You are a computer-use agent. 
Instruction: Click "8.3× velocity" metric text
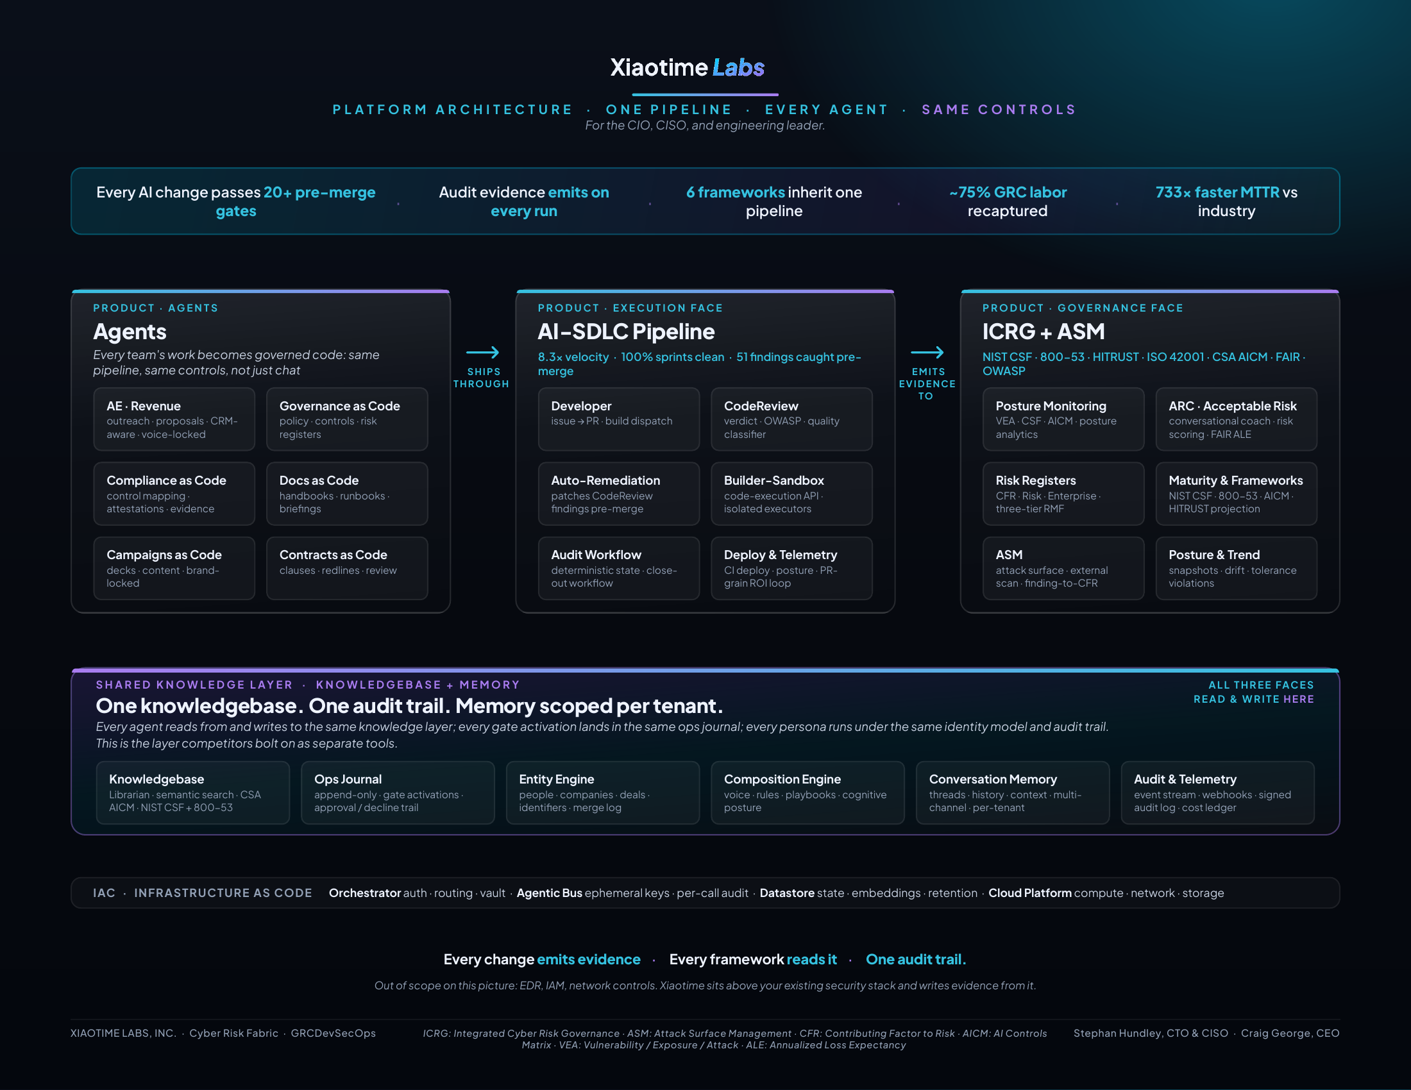pyautogui.click(x=573, y=357)
